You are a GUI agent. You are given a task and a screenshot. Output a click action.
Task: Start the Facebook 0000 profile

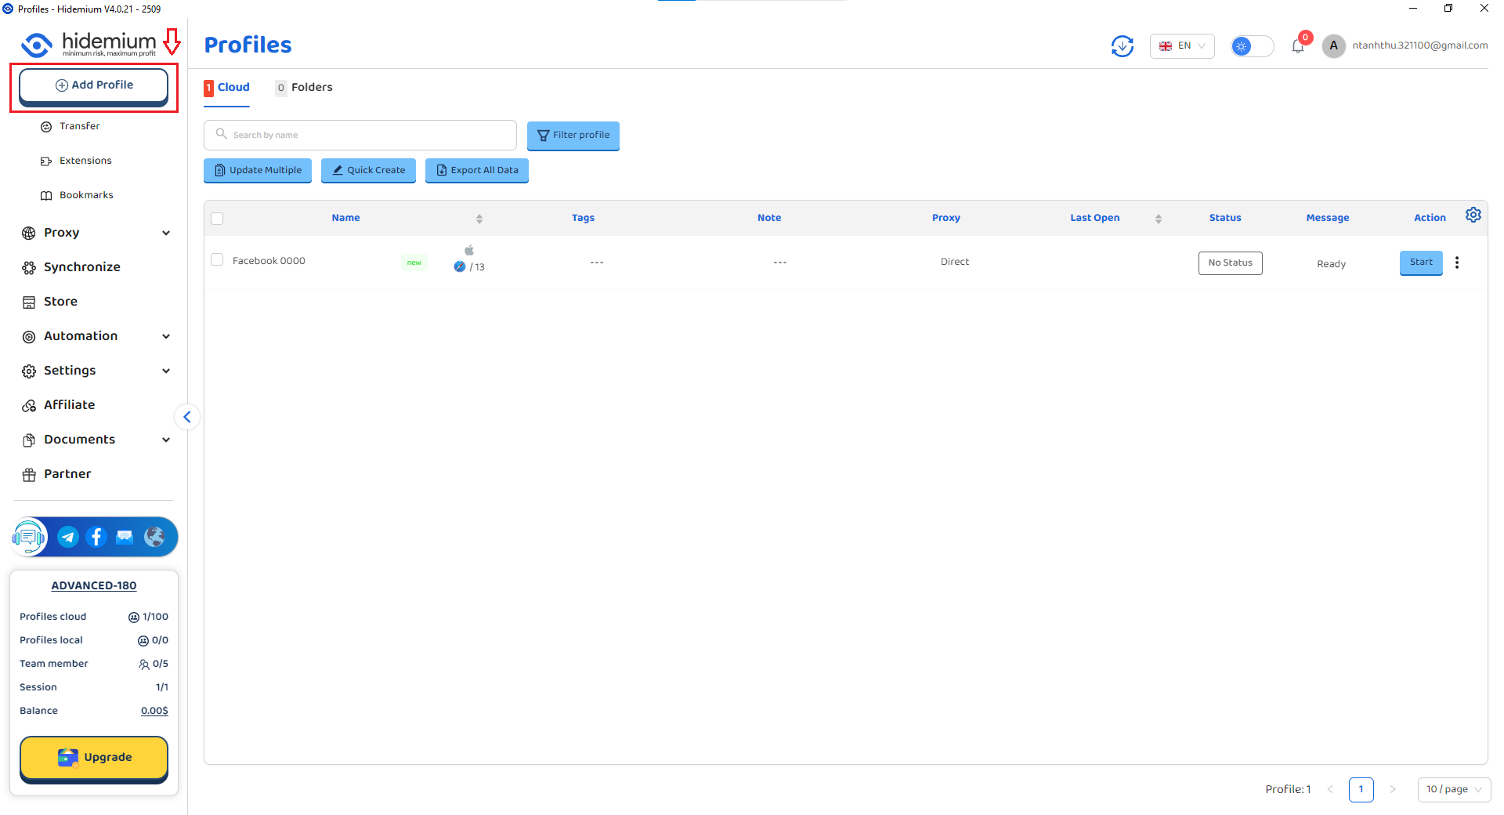point(1421,263)
